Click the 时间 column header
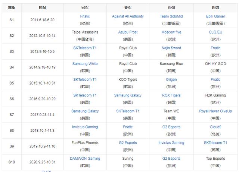The width and height of the screenshot is (239, 172). tap(42, 7)
